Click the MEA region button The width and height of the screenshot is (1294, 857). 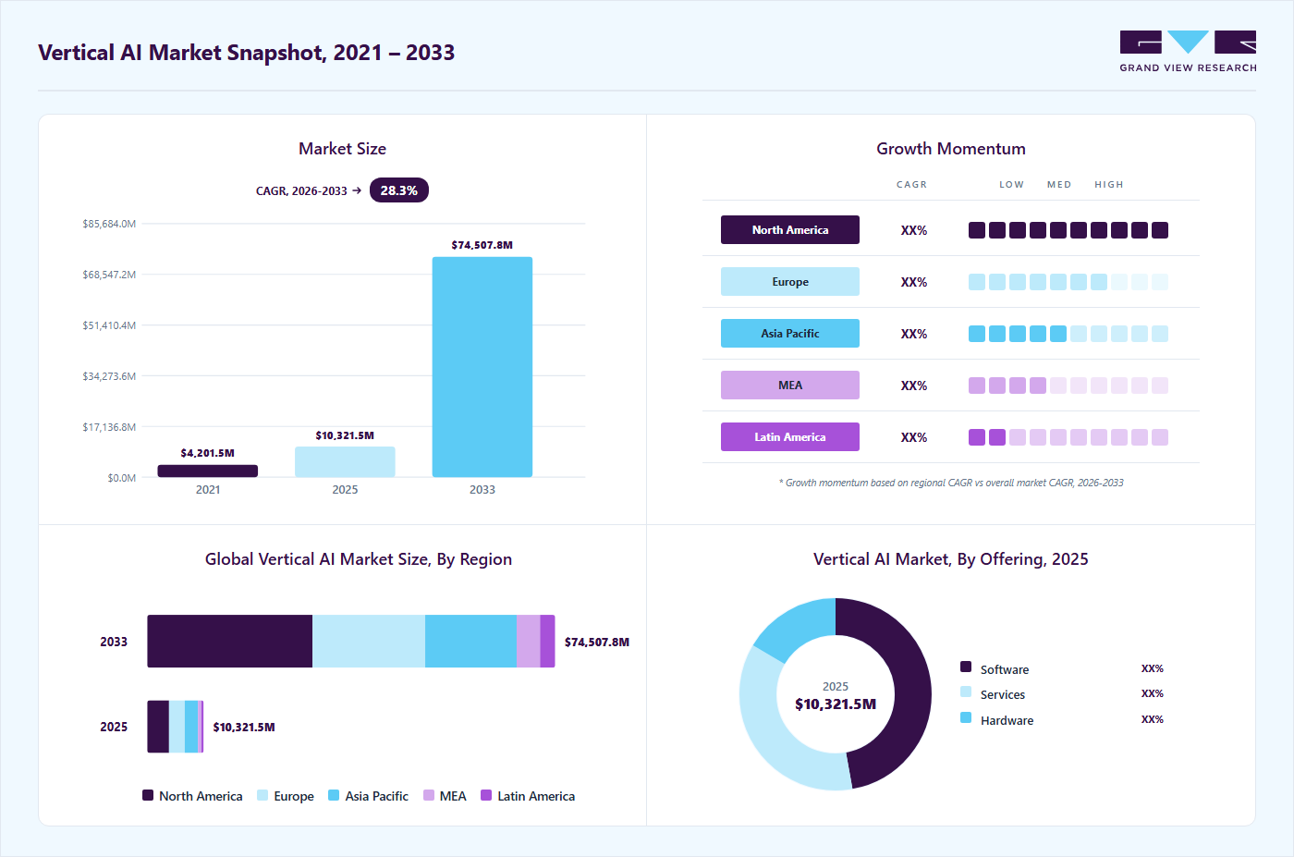coord(790,386)
